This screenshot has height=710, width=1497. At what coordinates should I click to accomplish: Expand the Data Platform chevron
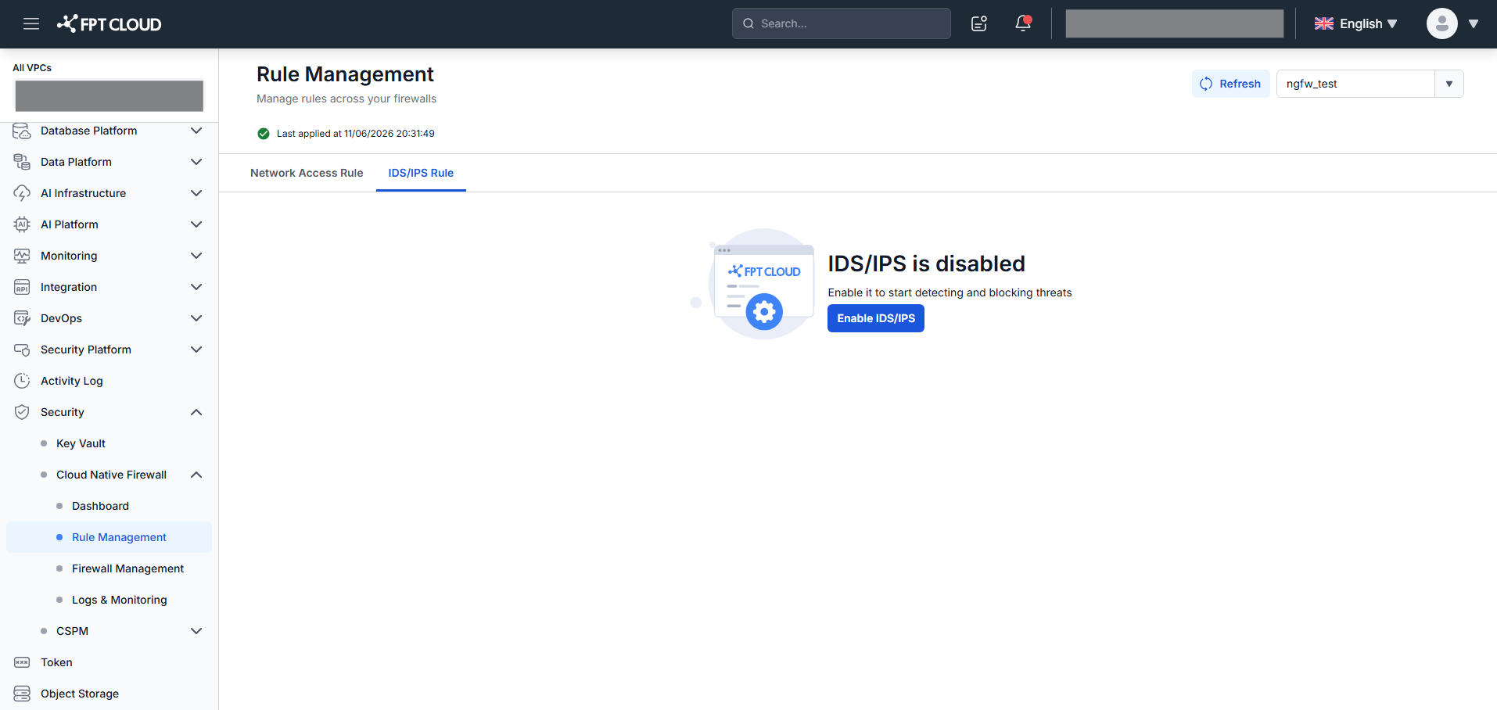(196, 162)
